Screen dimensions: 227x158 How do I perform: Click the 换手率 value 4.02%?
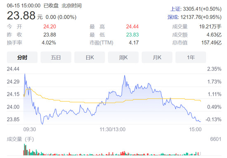pyautogui.click(x=49, y=42)
